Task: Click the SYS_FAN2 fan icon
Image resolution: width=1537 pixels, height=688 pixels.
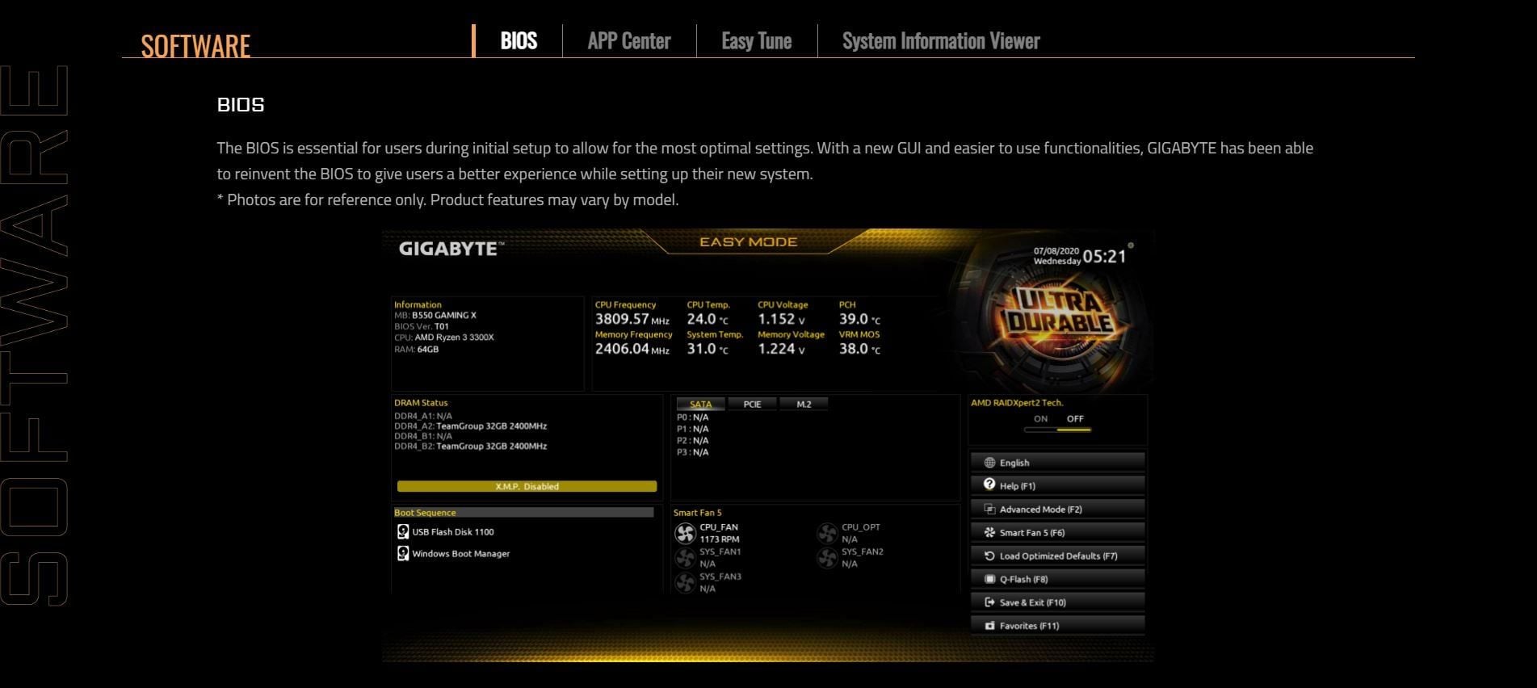Action: tap(827, 558)
